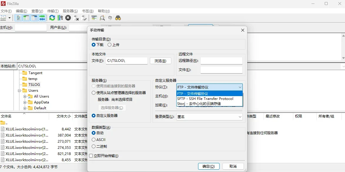This screenshot has height=172, width=345.
Task: Toggle synchronized browsing icon
Action: tap(110, 18)
